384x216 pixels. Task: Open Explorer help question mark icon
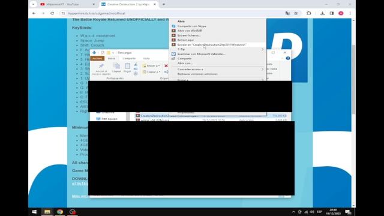tap(288, 58)
